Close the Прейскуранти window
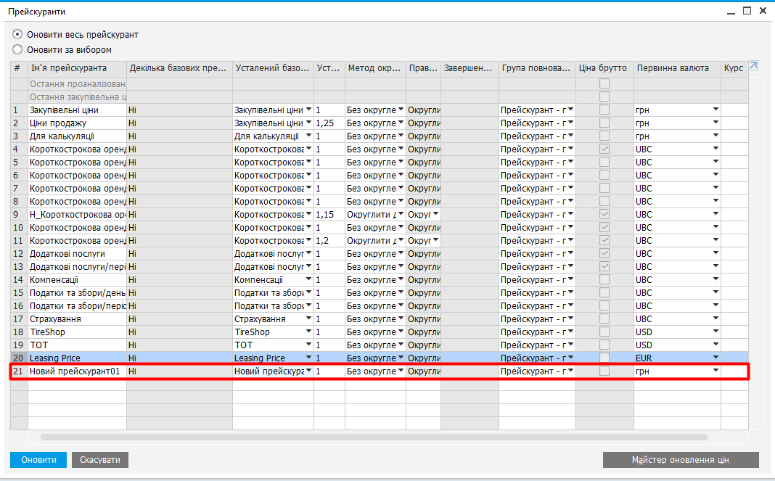 (763, 11)
